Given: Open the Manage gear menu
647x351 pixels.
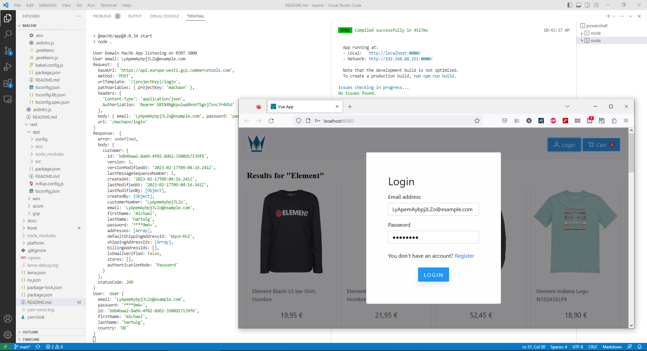Looking at the screenshot, I should pos(8,335).
